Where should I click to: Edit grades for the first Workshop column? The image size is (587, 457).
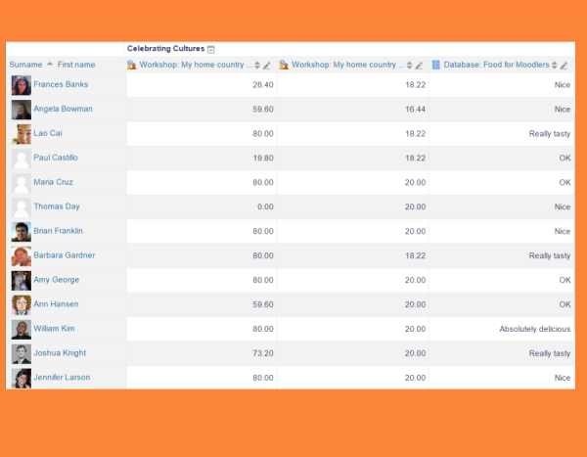267,66
